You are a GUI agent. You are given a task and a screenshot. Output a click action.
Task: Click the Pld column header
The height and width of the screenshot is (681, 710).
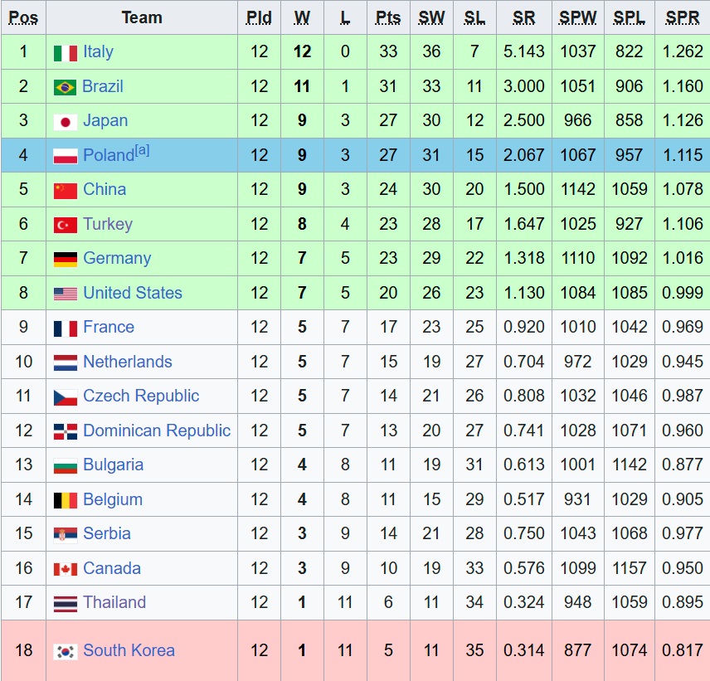pos(259,17)
